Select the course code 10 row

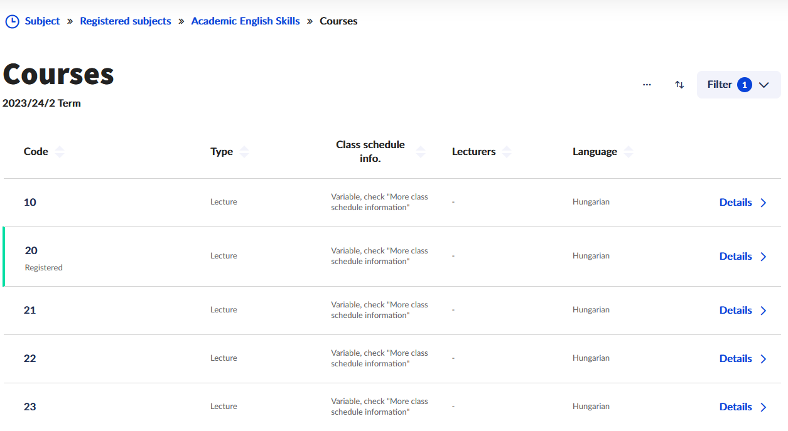point(30,203)
